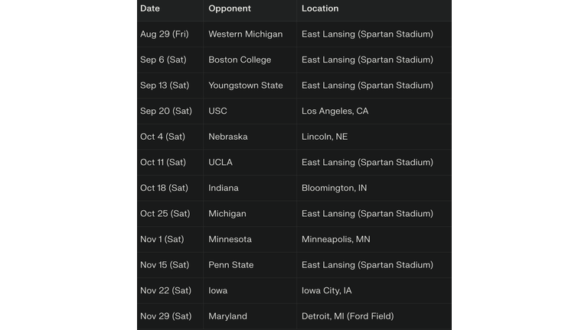588x330 pixels.
Task: Select the Nebraska opponent cell
Action: [227, 137]
